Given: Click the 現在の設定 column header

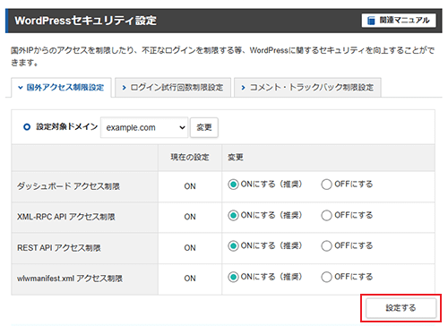Looking at the screenshot, I should point(190,157).
